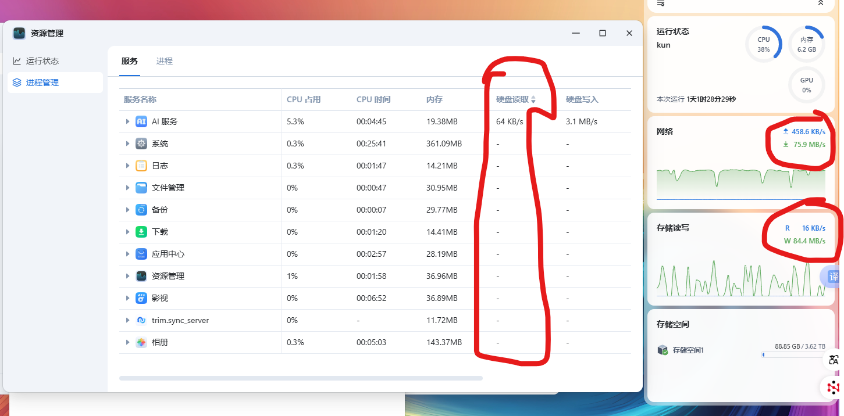Click the 文A translation floating icon

pos(834,360)
